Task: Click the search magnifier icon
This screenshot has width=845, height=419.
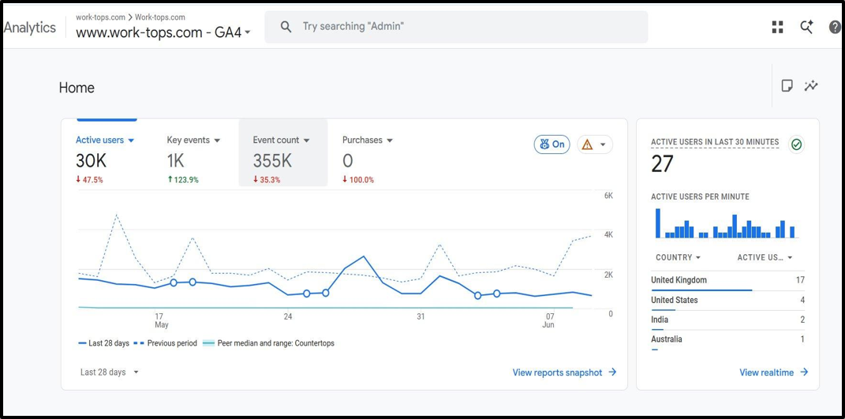Action: (x=286, y=27)
